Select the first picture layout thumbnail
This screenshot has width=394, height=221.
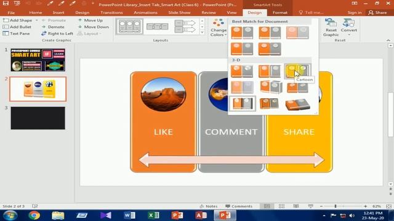[x=129, y=26]
